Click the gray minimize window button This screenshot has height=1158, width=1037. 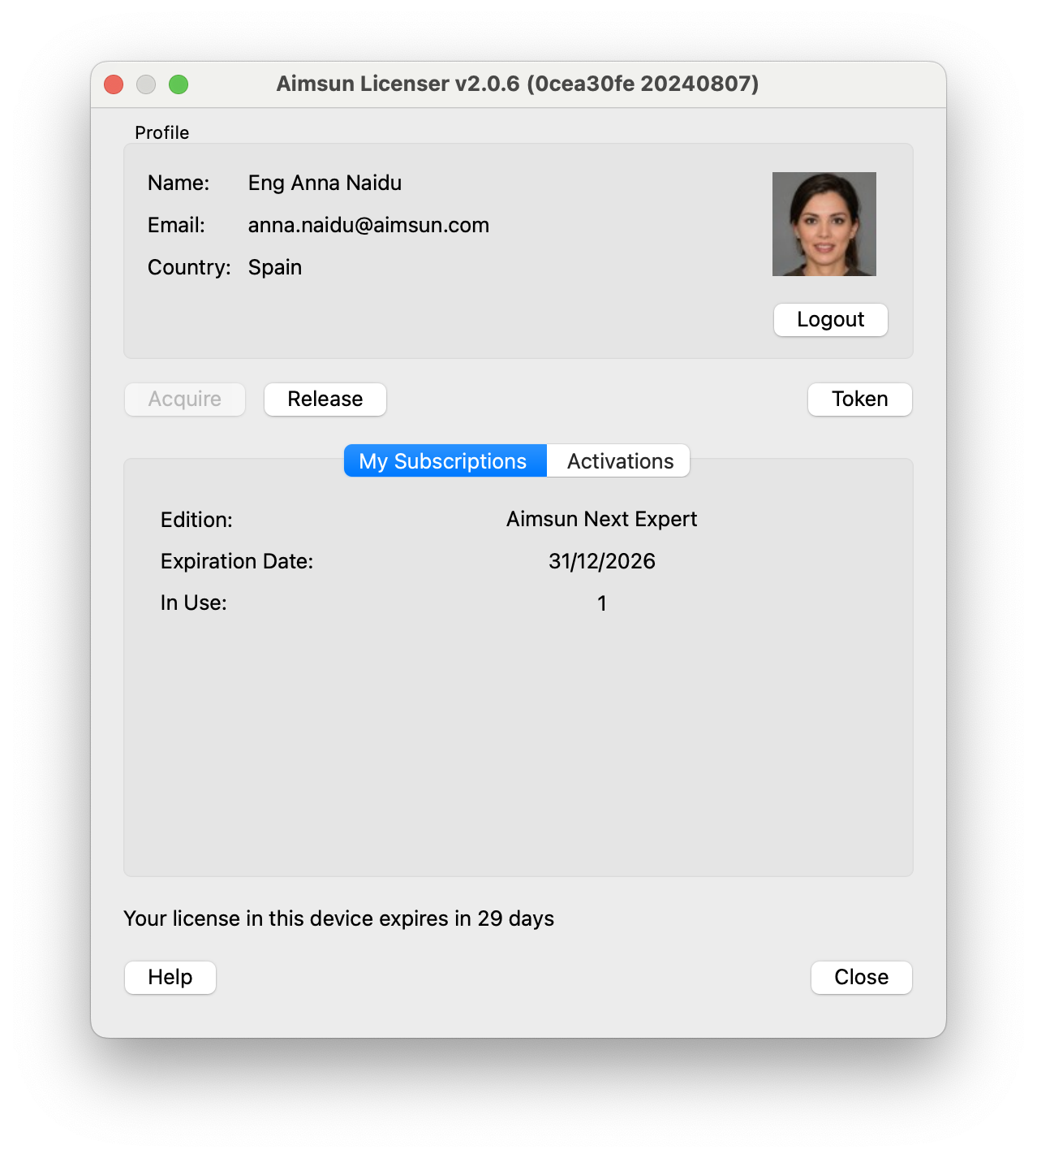coord(146,84)
